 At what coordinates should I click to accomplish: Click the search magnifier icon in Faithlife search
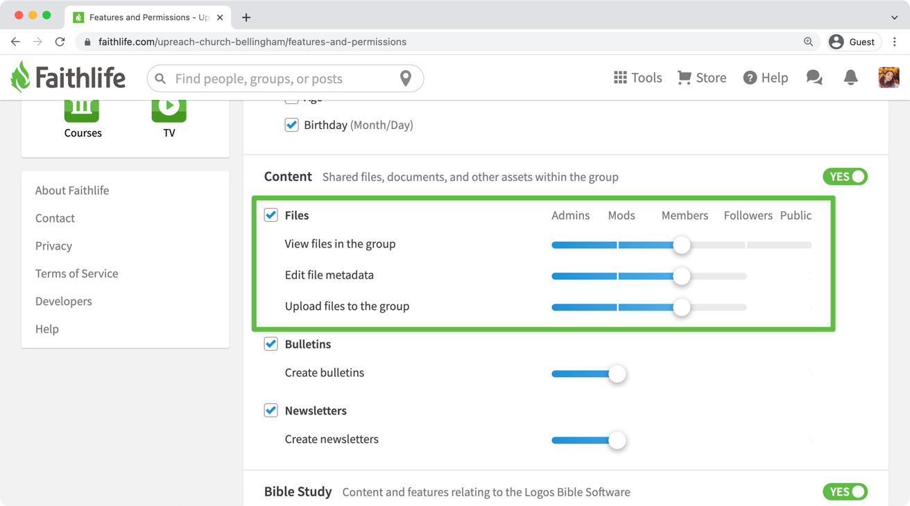pyautogui.click(x=160, y=78)
